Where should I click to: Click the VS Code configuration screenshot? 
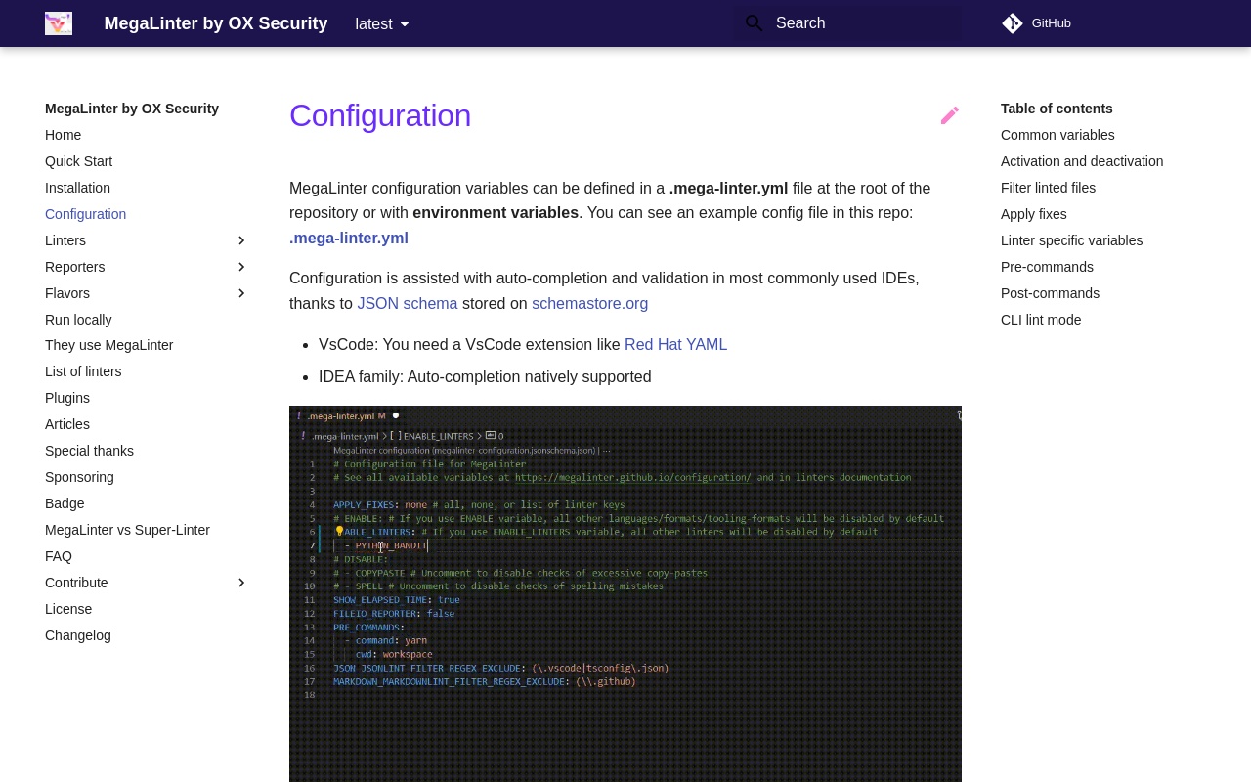pyautogui.click(x=625, y=586)
